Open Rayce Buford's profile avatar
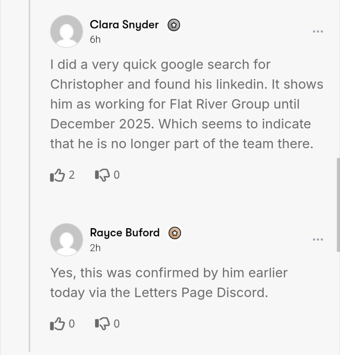340x355 pixels. click(x=67, y=239)
